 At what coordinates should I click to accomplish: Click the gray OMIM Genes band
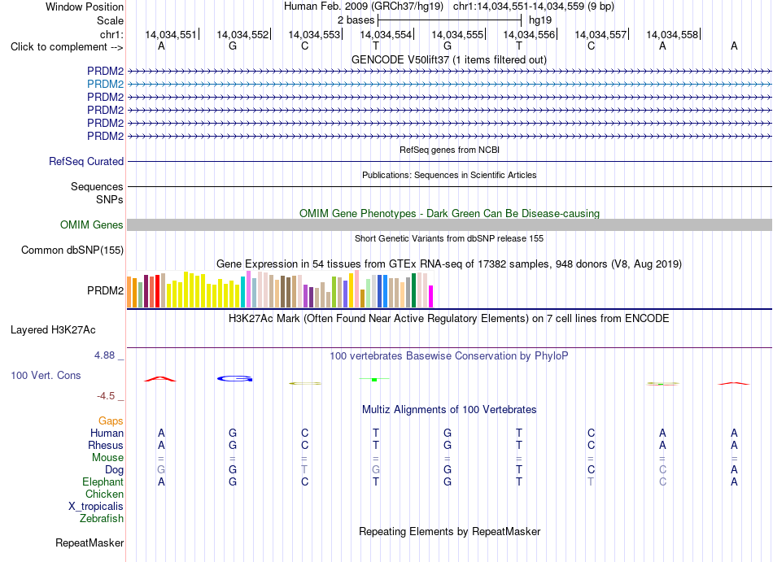pos(449,224)
